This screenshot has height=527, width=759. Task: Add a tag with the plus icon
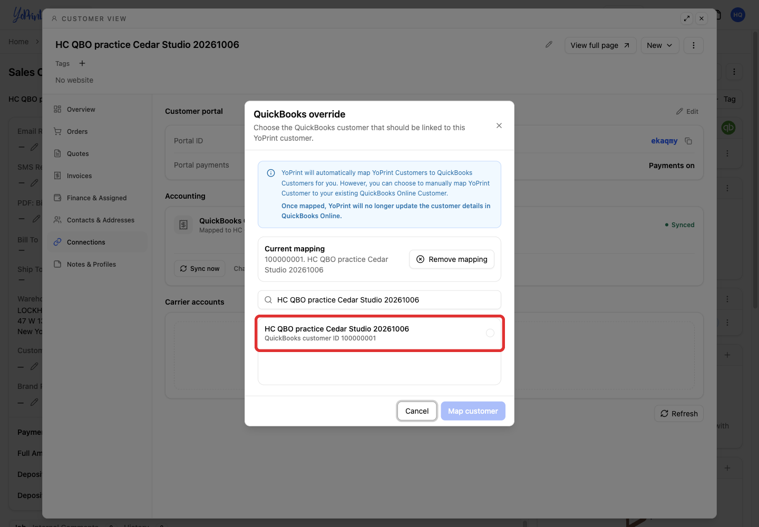click(x=82, y=63)
